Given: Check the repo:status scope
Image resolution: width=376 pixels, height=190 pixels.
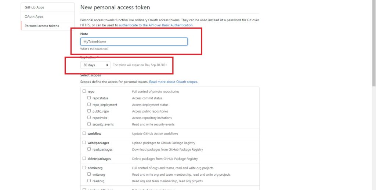Looking at the screenshot, I should 89,98.
